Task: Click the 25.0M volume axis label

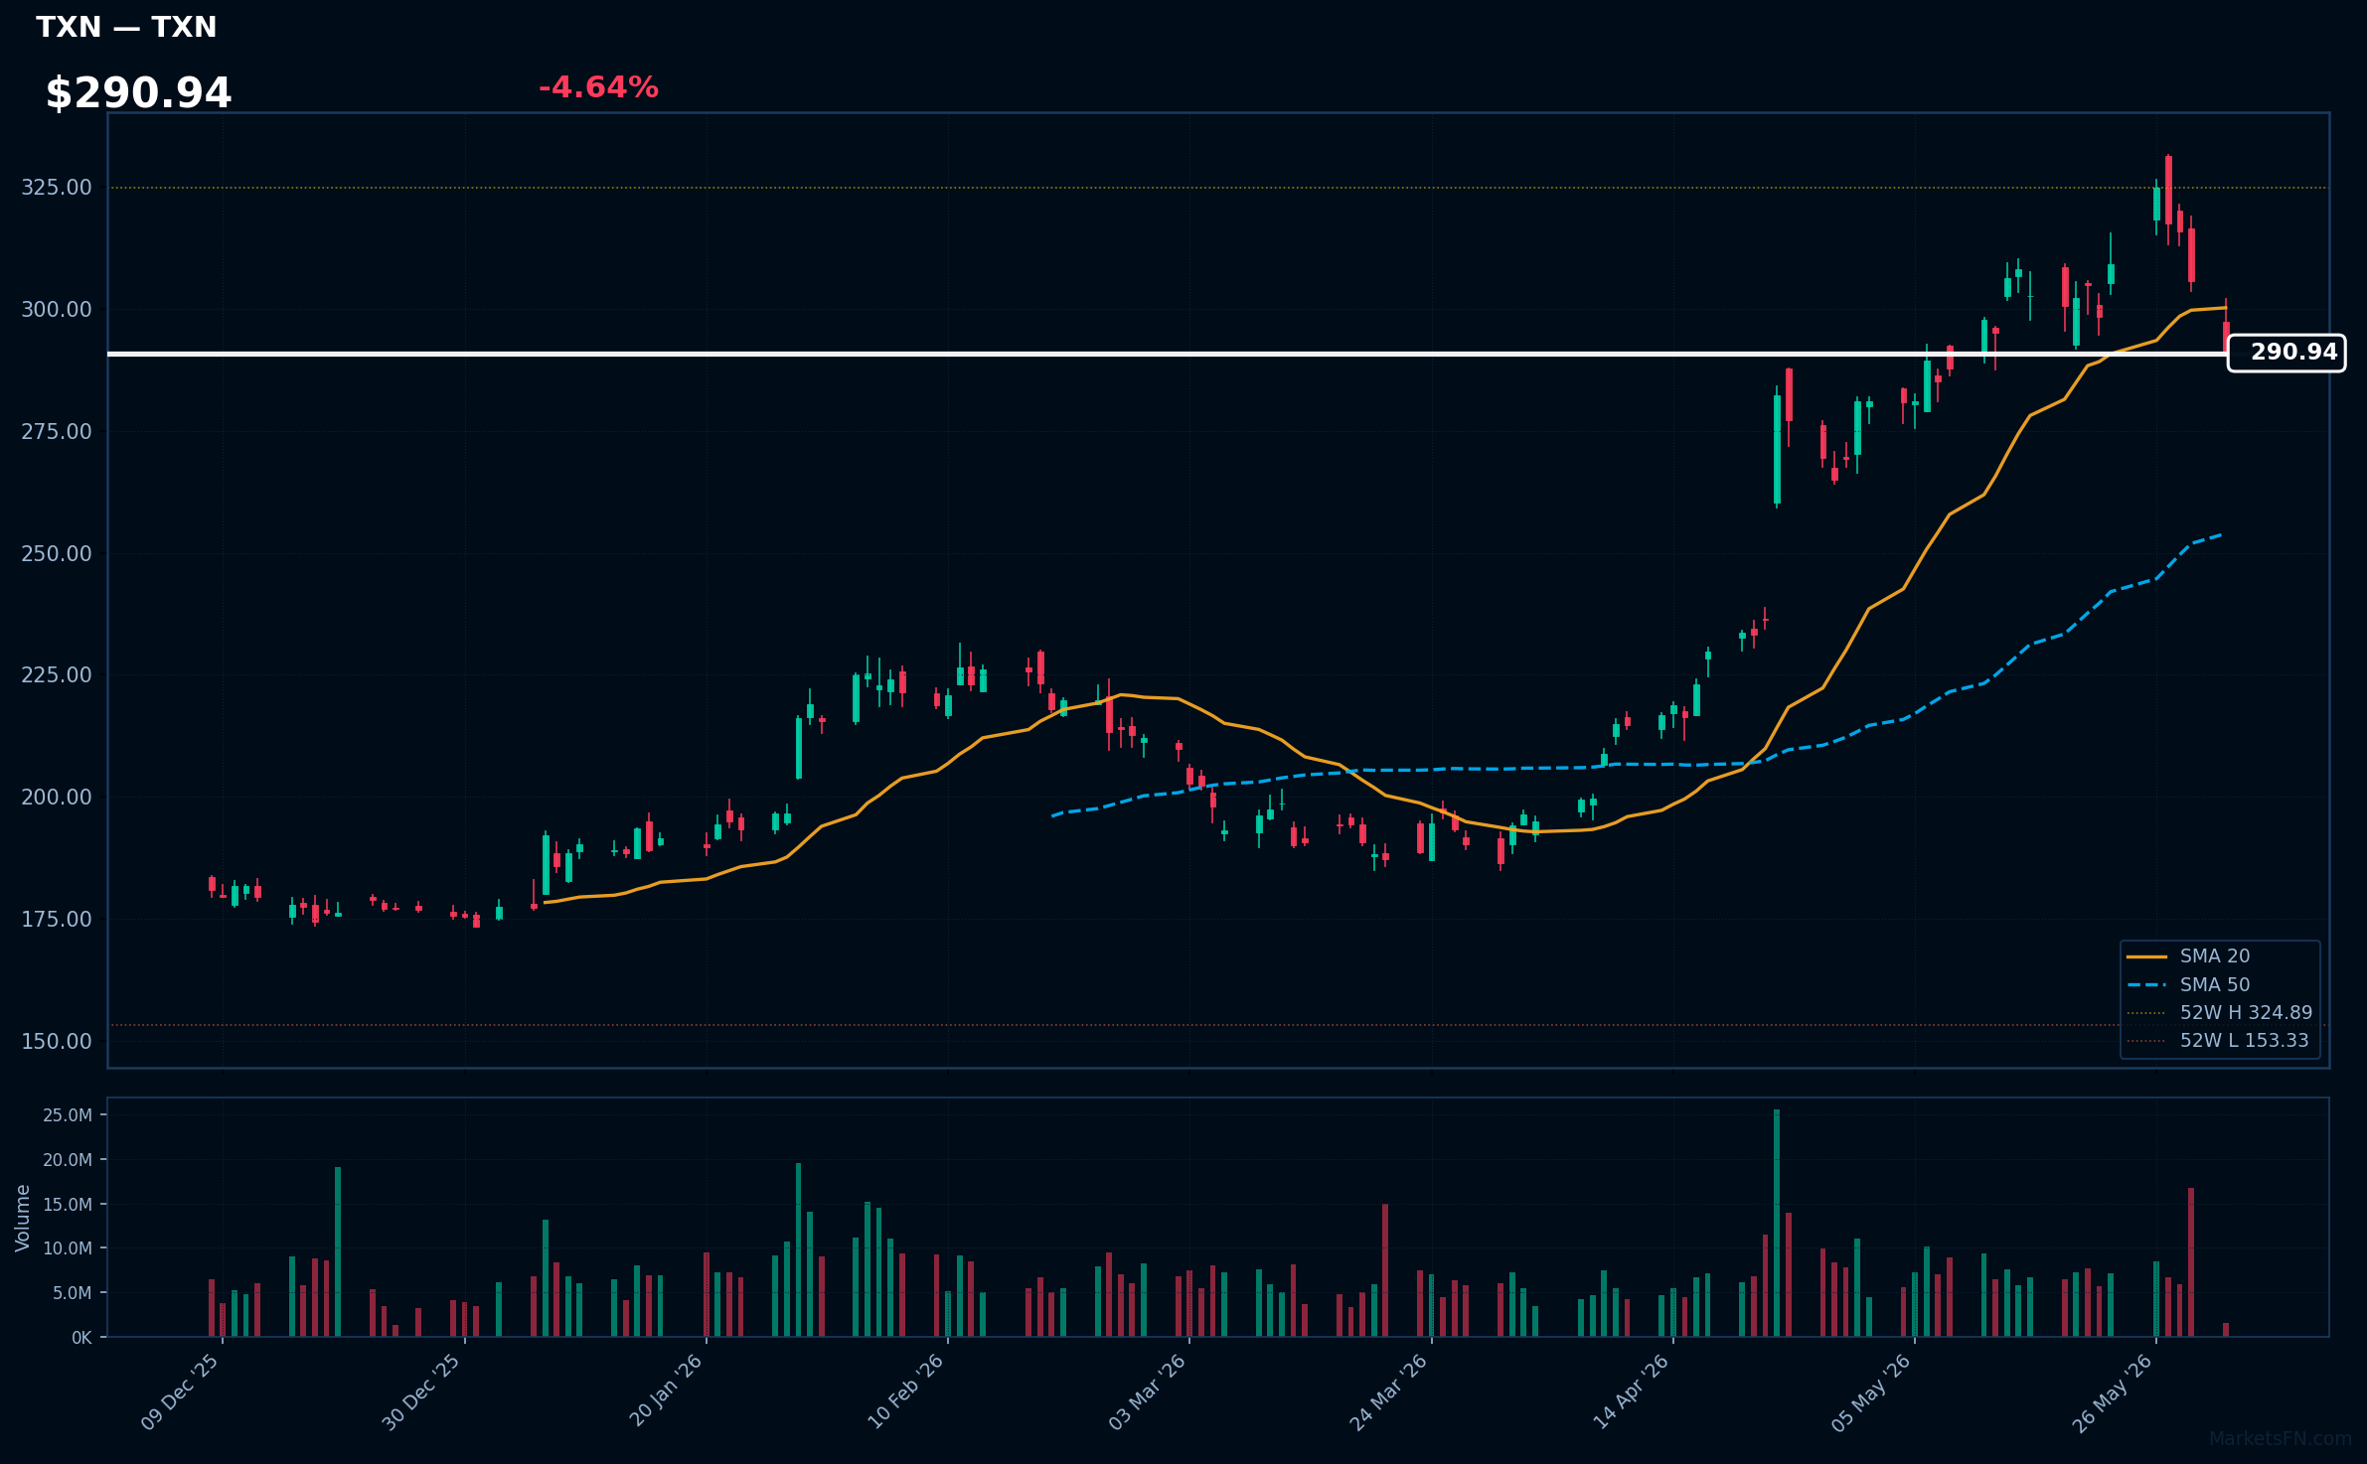Action: (68, 1115)
